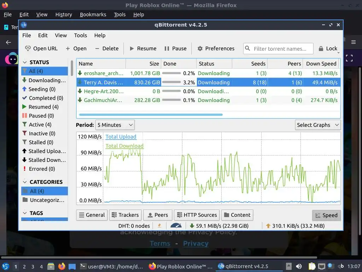
Task: Switch to the General tab
Action: tap(92, 215)
